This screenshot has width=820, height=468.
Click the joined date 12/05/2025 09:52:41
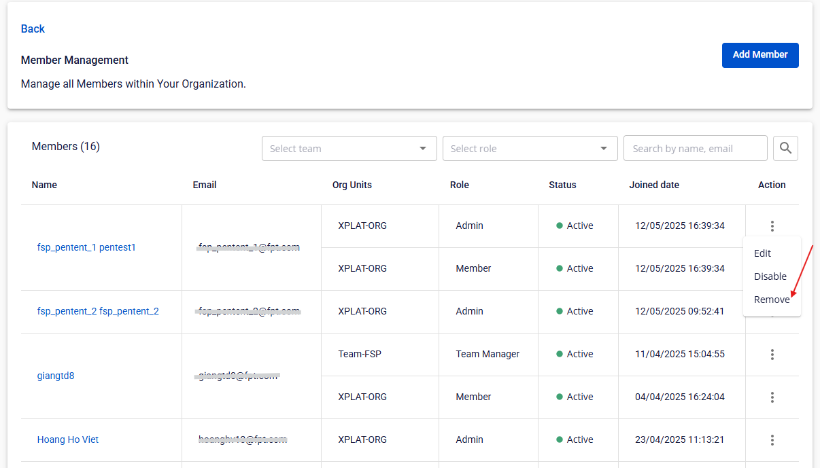click(680, 312)
